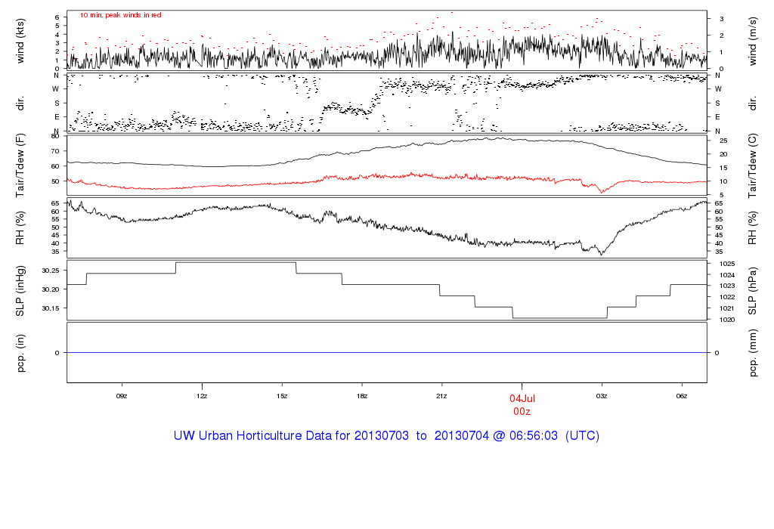This screenshot has height=529, width=774.
Task: Click the '10 min. peak winds in red' legend
Action: [121, 15]
